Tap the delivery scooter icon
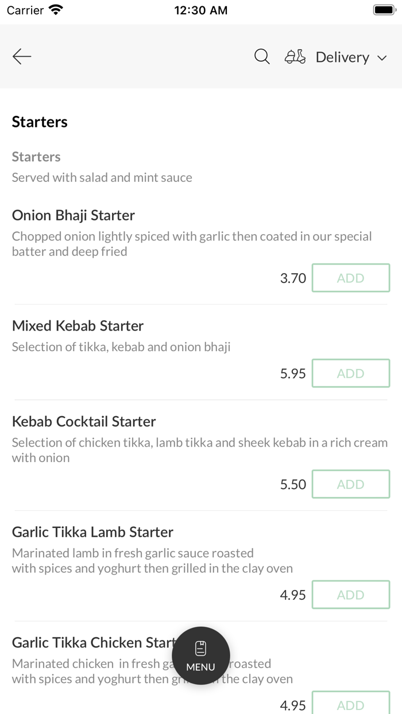The width and height of the screenshot is (402, 714). (x=295, y=56)
